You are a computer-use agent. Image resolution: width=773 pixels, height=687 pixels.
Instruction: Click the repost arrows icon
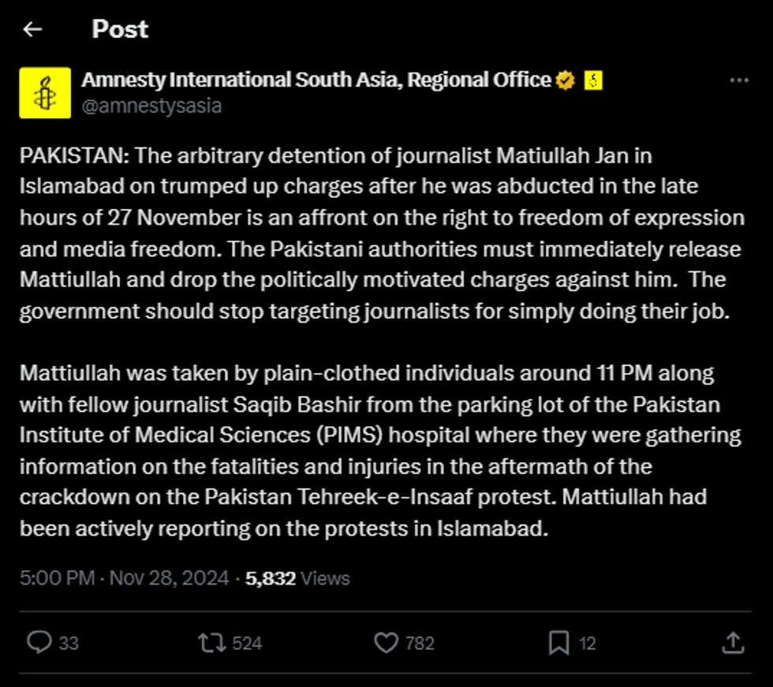click(211, 643)
